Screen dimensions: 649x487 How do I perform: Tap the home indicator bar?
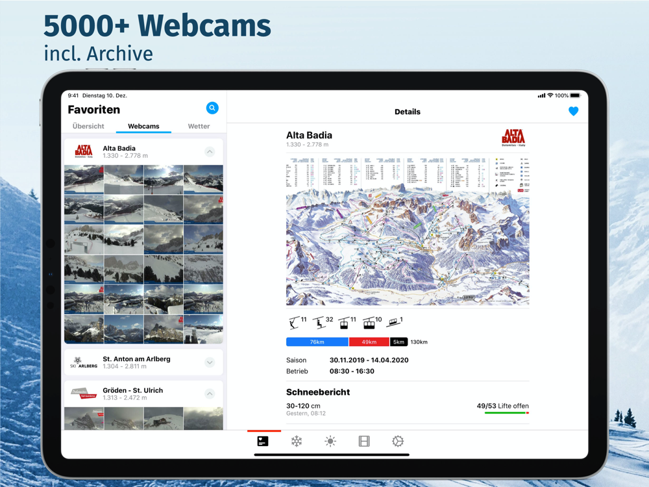[x=332, y=455]
